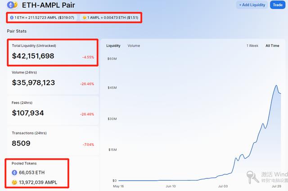Click the Volume (24hrs) label
This screenshot has height=191, width=288.
pyautogui.click(x=24, y=73)
